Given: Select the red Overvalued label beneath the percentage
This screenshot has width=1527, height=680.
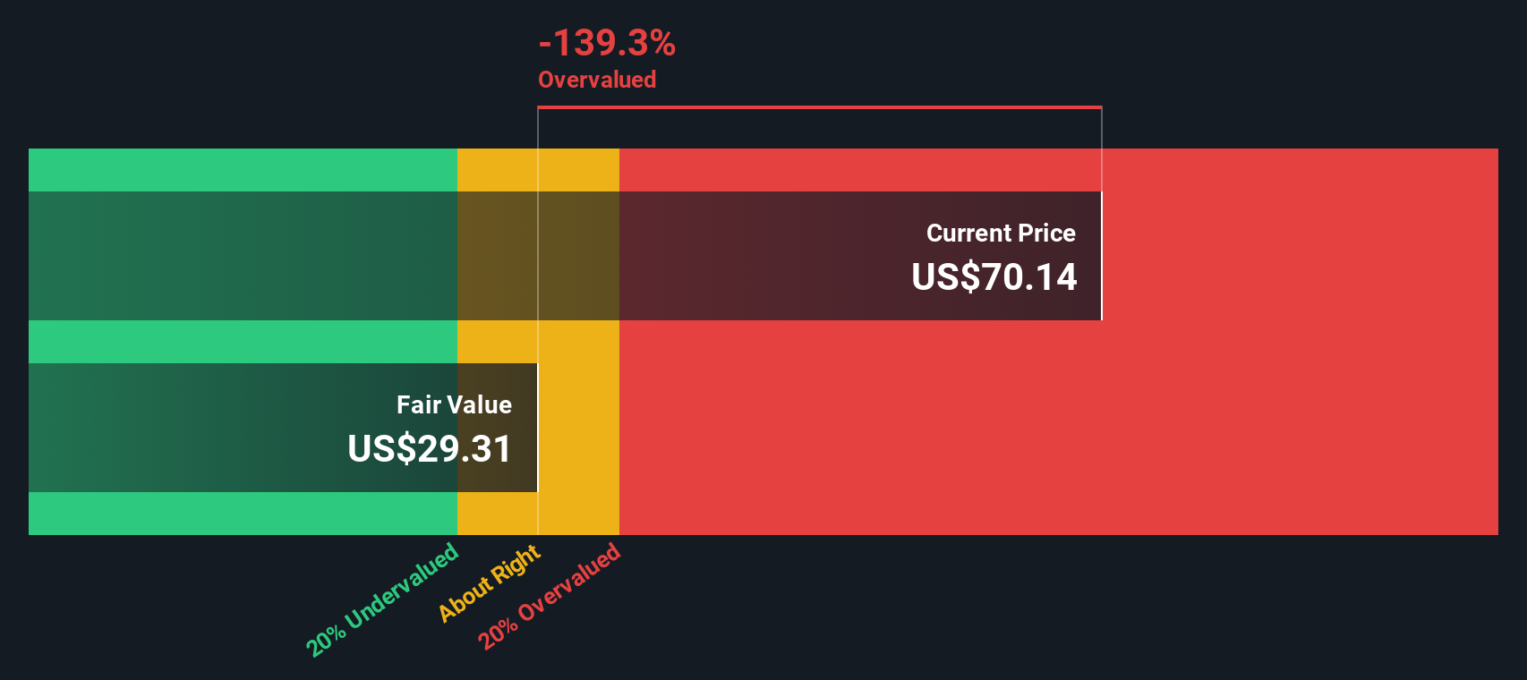Looking at the screenshot, I should pos(597,80).
